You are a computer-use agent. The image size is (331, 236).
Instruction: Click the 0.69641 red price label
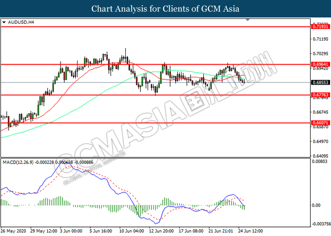(320, 64)
